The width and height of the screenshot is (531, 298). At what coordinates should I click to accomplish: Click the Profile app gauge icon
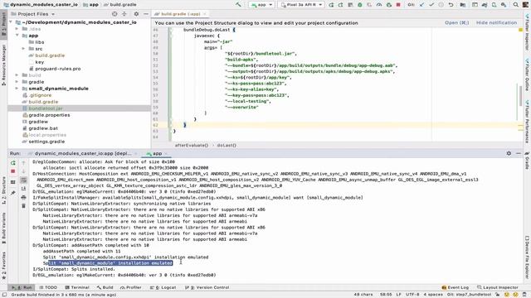tap(379, 5)
